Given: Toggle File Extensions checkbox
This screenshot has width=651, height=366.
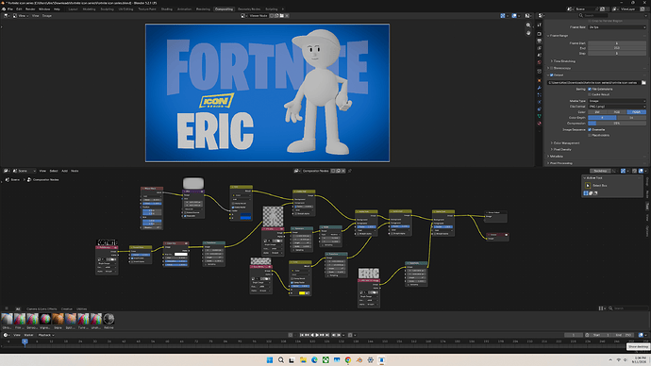Looking at the screenshot, I should [x=590, y=89].
